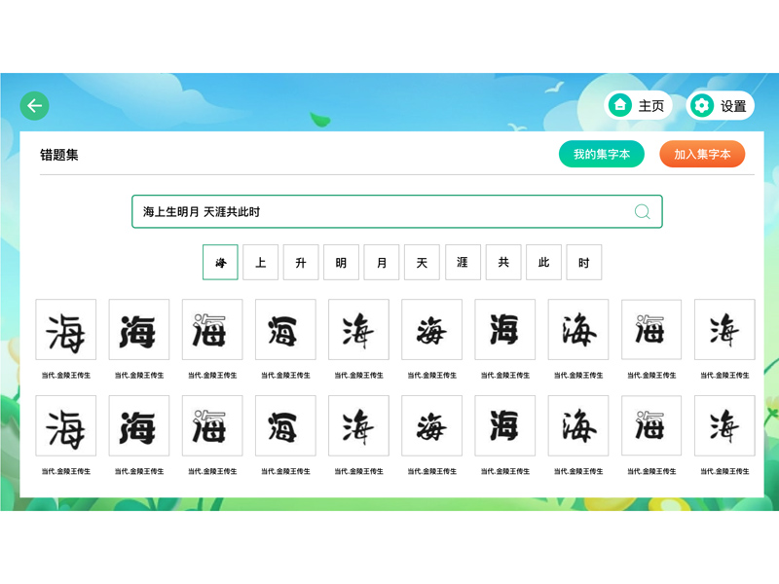Select the 海 character tab

[220, 262]
